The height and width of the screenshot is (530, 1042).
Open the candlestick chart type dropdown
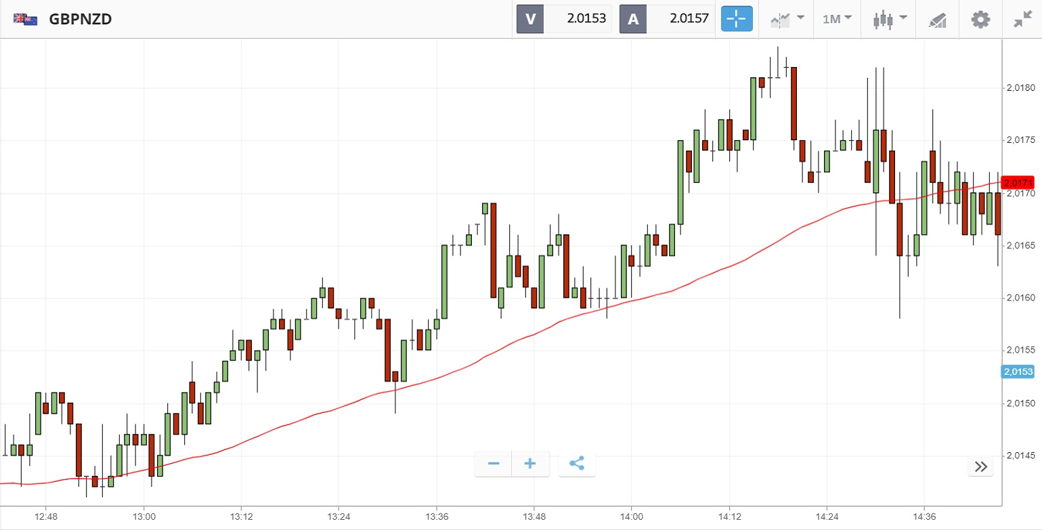click(x=889, y=19)
